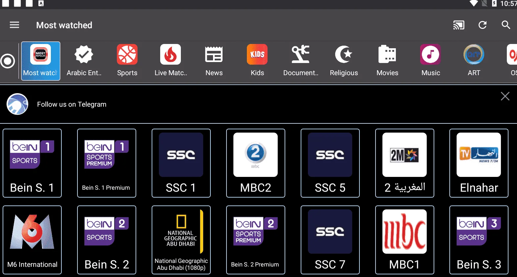This screenshot has height=277, width=517.
Task: Open the MBC2 channel
Action: click(256, 163)
